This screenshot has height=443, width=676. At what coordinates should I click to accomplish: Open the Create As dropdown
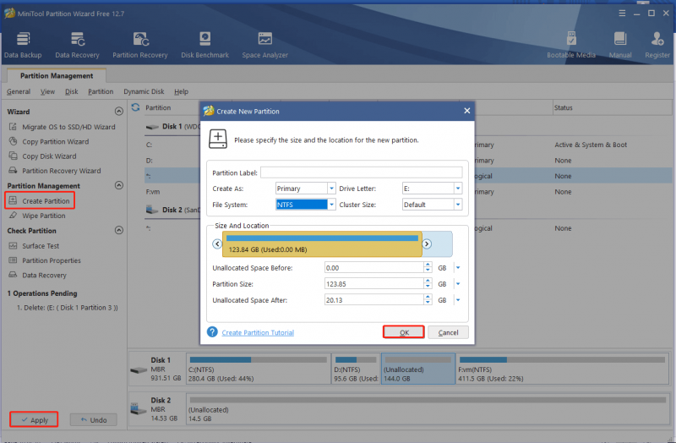point(331,189)
